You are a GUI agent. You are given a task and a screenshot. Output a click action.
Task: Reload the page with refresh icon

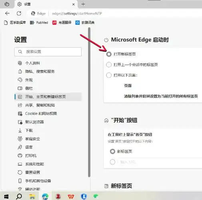point(19,13)
